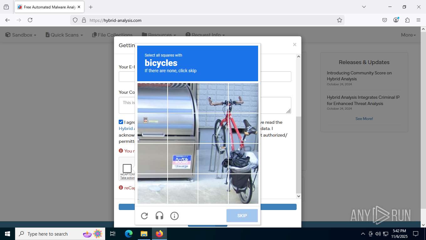426x240 pixels.
Task: Open Firefox View recent browsing icon
Action: pos(6,7)
